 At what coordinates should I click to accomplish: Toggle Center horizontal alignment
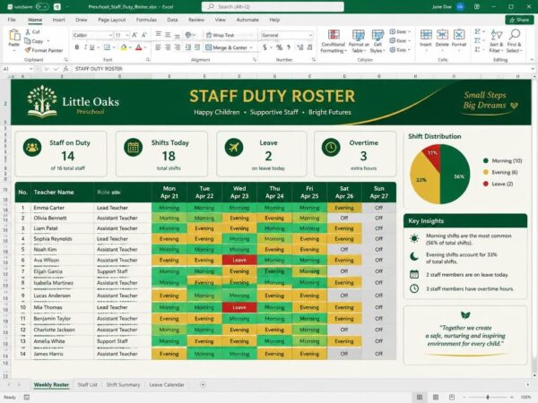pyautogui.click(x=168, y=47)
